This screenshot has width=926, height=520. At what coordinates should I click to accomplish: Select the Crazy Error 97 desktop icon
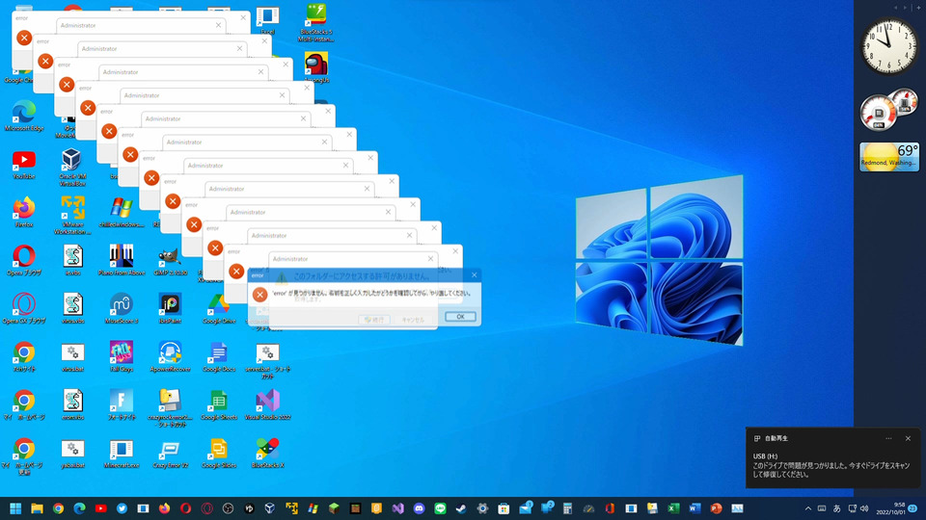[170, 454]
